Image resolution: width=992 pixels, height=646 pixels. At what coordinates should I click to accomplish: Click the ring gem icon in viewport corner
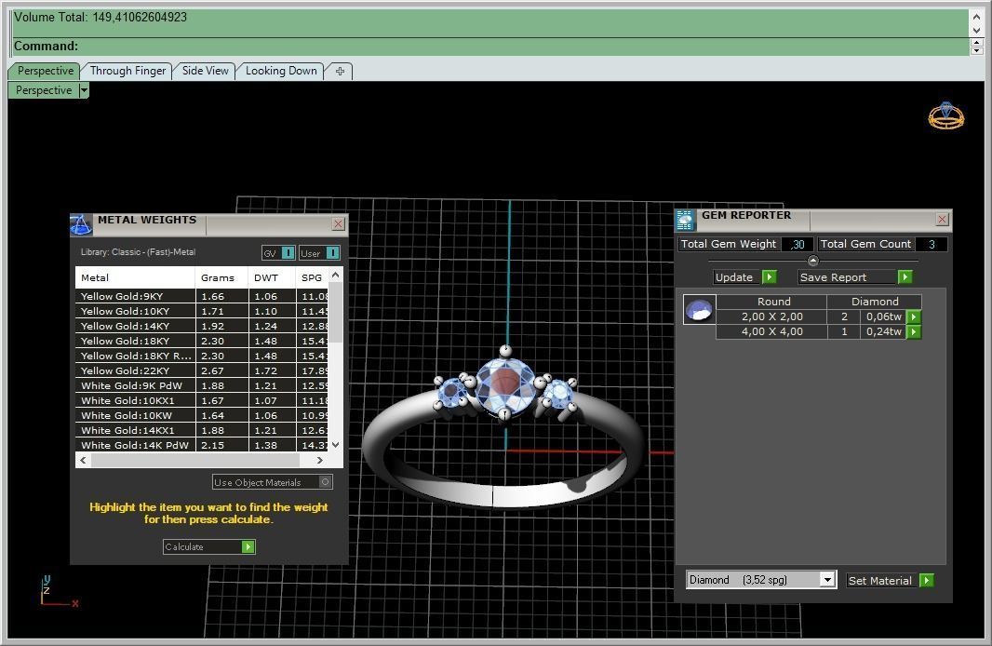coord(945,115)
